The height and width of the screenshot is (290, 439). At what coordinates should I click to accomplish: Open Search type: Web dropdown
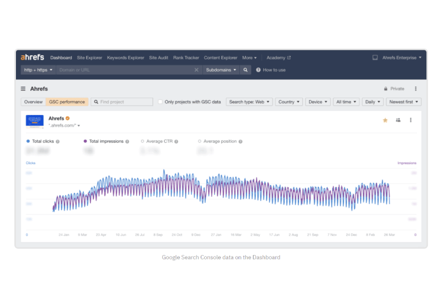[x=249, y=102]
